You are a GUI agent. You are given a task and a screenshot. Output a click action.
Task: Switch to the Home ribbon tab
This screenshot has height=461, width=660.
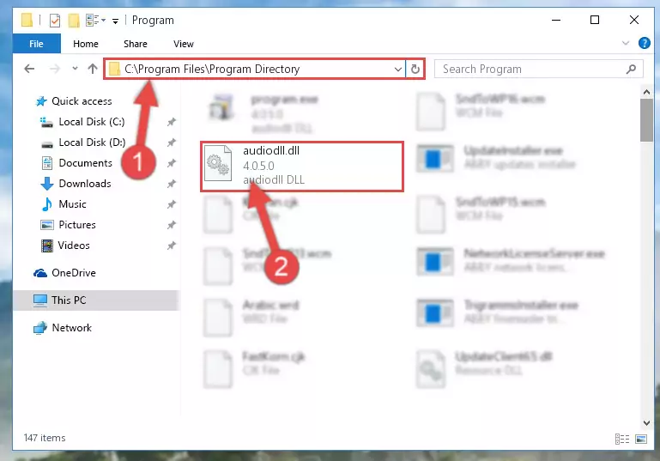86,44
